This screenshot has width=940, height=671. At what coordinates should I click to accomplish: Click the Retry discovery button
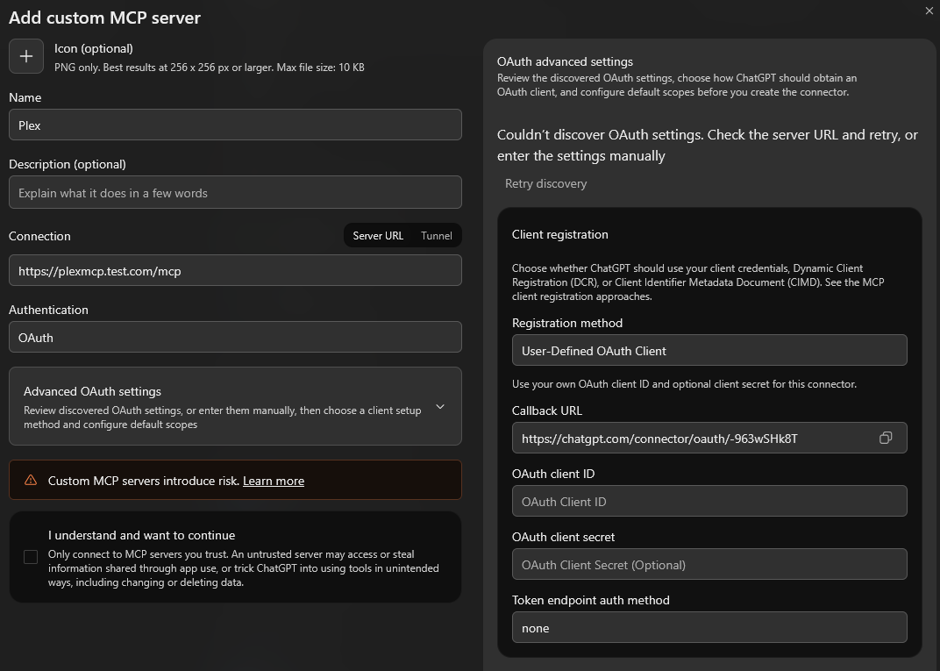(545, 183)
